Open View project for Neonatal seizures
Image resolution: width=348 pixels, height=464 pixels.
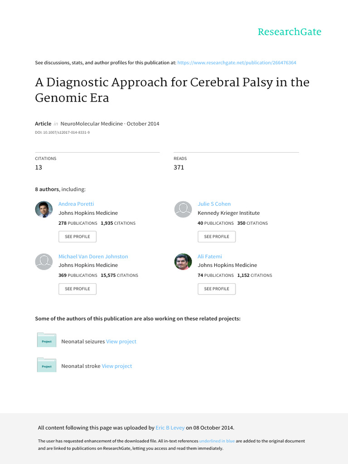coord(121,342)
